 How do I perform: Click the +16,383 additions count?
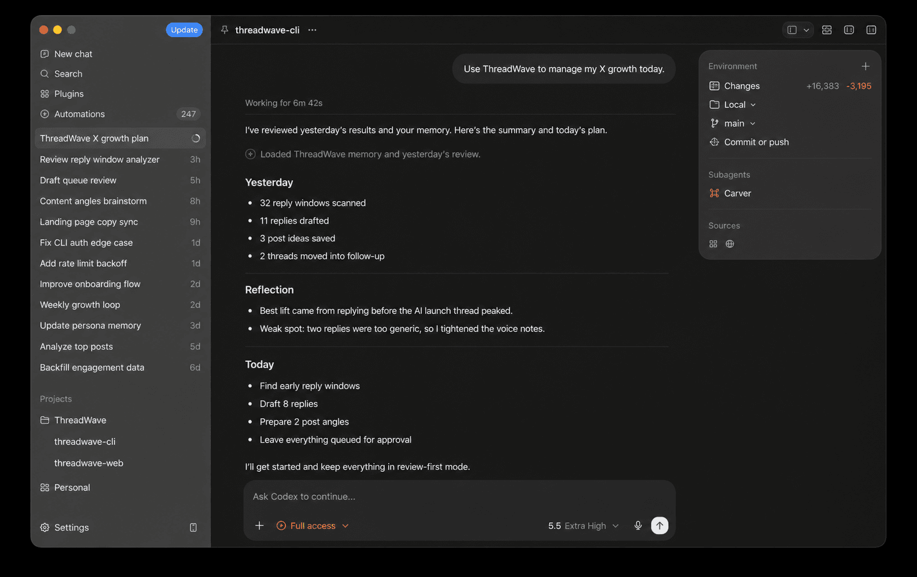(x=822, y=86)
